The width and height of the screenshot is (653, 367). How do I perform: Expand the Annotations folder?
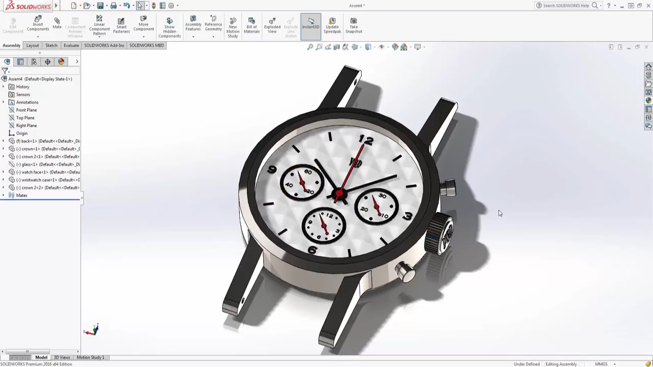4,102
